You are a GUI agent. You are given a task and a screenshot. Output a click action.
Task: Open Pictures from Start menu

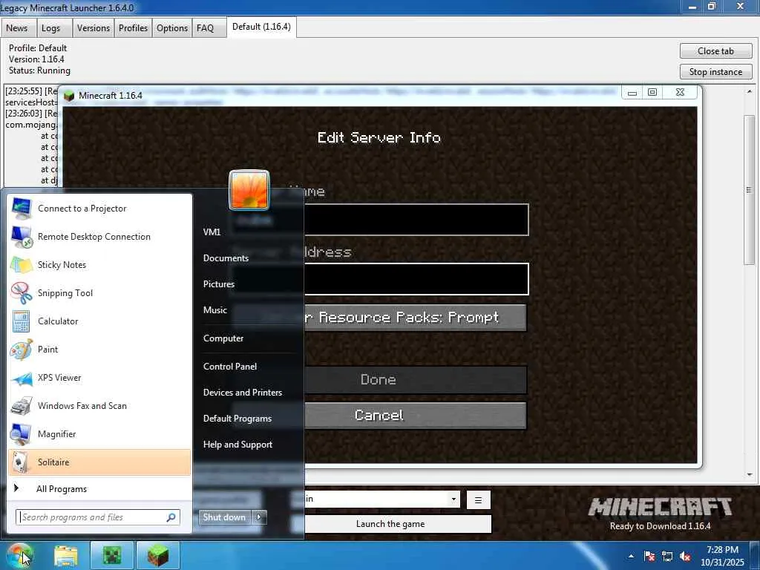click(219, 284)
